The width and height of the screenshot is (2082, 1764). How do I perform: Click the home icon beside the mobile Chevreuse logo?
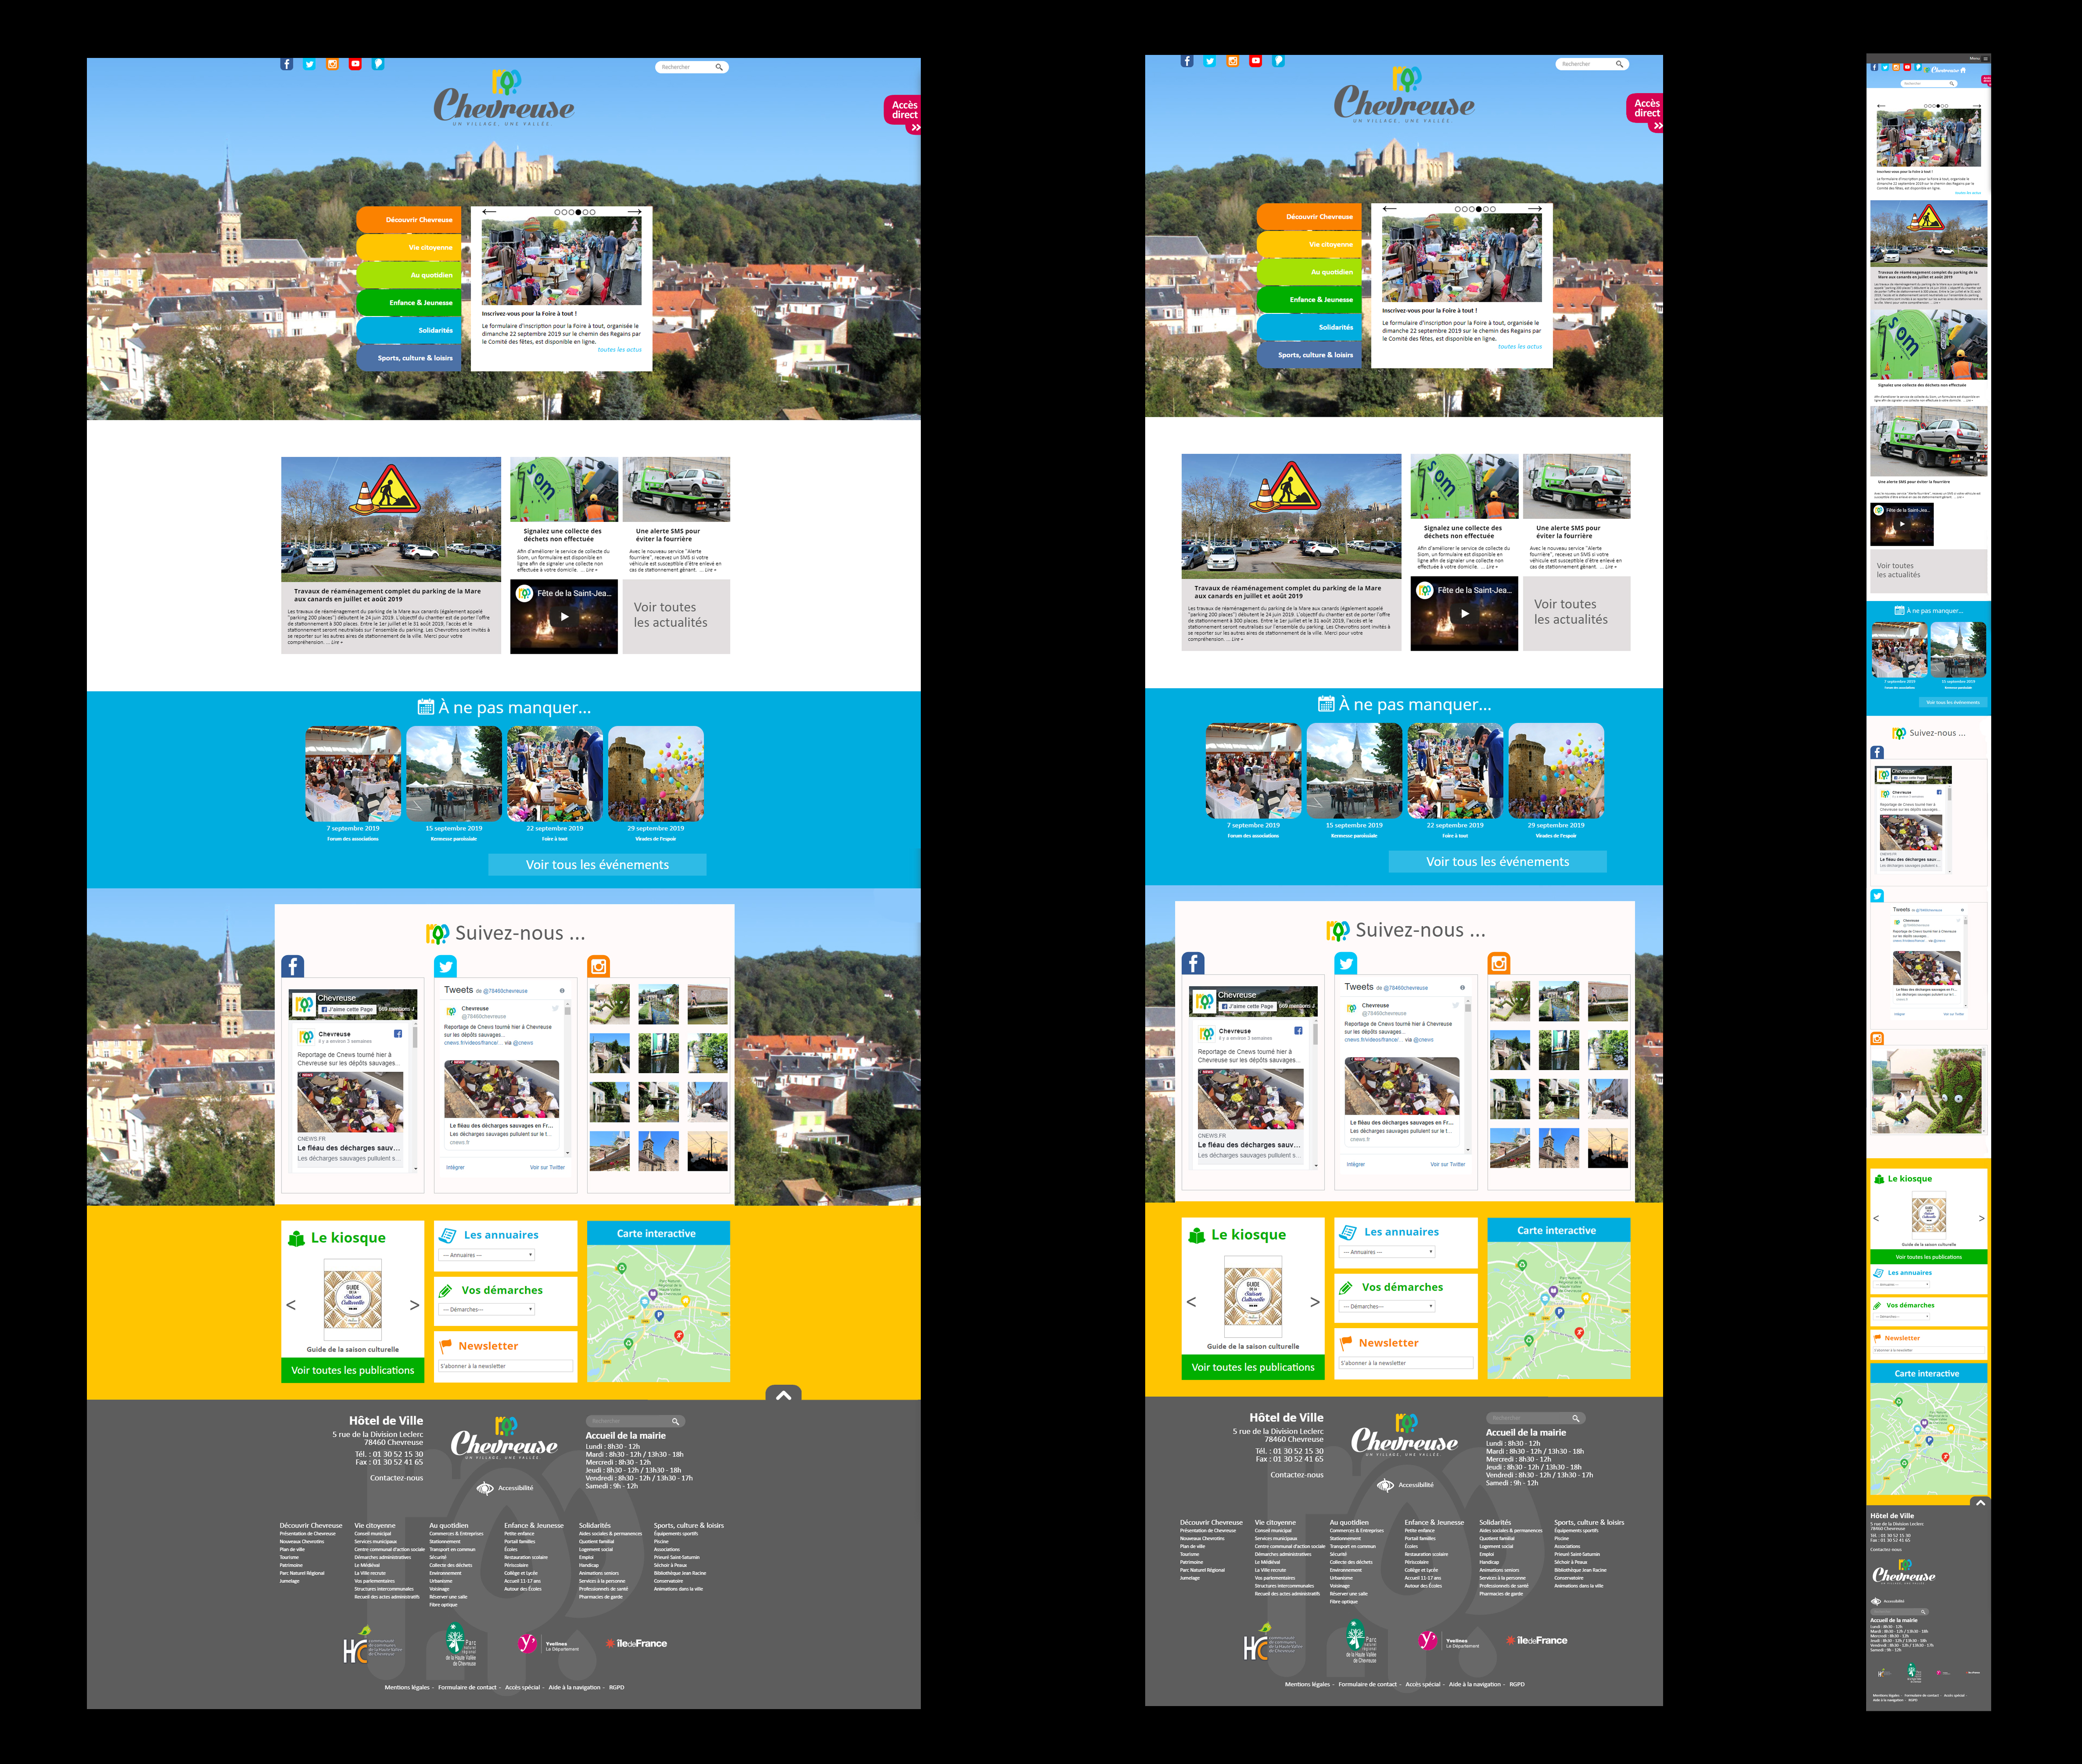[1963, 70]
